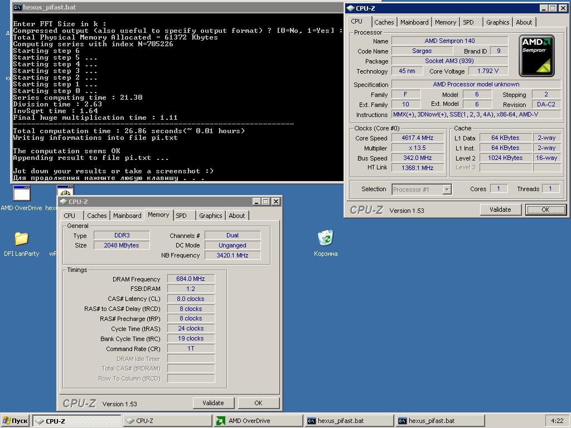Screen dimensions: 571x428
Task: Click NB Frequency value 3420.1 MHz
Action: 233,255
